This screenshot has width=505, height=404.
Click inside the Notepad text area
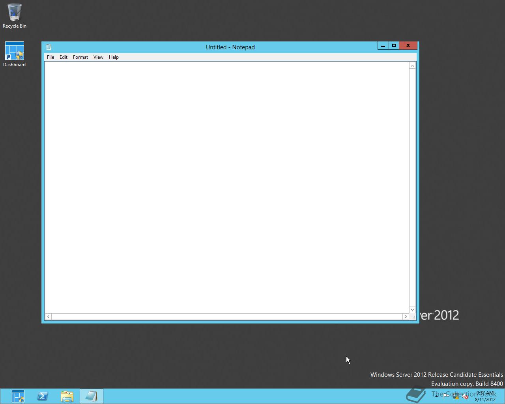pos(227,187)
